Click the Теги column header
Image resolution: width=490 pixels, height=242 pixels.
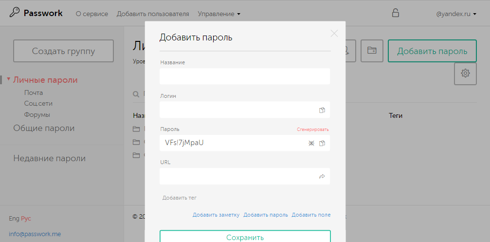(x=395, y=116)
